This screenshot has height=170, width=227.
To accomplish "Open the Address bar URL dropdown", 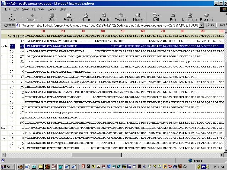I will point(203,25).
